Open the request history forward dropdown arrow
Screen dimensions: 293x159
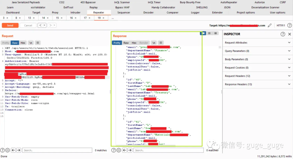(x=54, y=25)
